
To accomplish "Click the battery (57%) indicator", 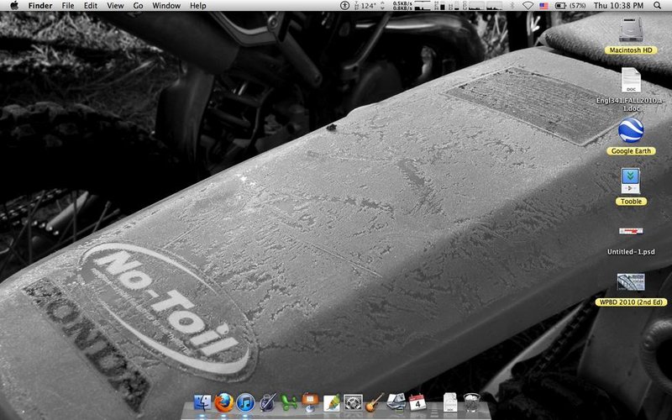I will click(570, 6).
